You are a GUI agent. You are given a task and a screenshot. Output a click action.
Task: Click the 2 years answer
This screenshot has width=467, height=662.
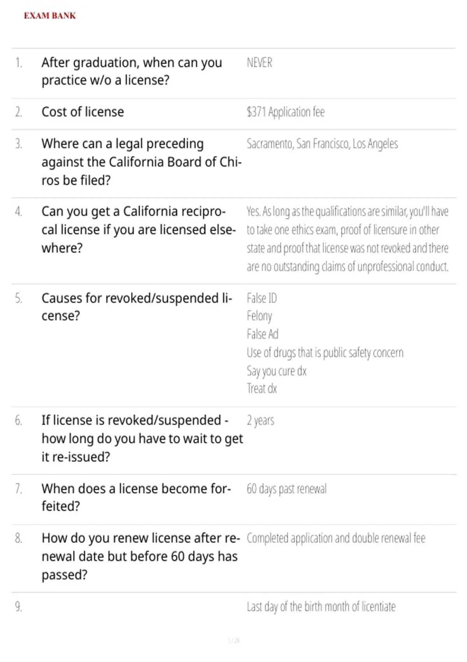tap(260, 421)
